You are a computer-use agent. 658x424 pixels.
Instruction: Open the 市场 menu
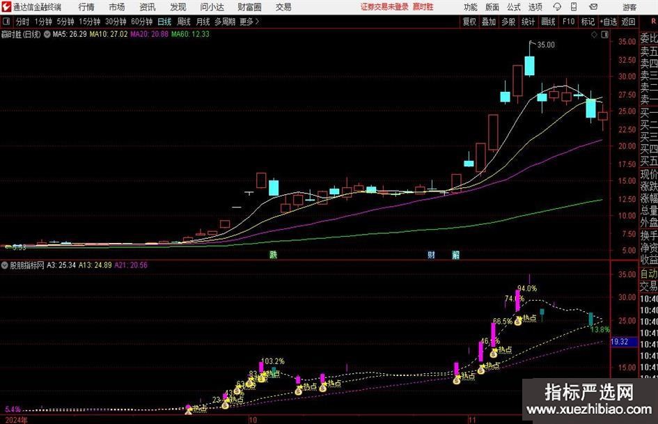click(x=117, y=7)
